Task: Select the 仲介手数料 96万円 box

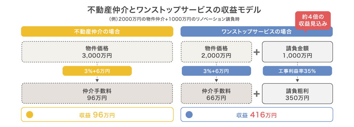Action: [97, 94]
